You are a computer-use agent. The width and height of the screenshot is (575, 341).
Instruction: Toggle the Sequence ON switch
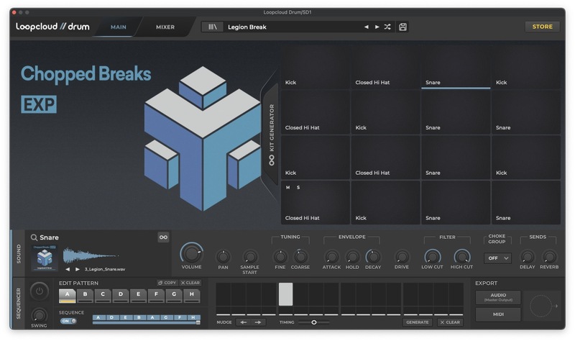click(68, 321)
